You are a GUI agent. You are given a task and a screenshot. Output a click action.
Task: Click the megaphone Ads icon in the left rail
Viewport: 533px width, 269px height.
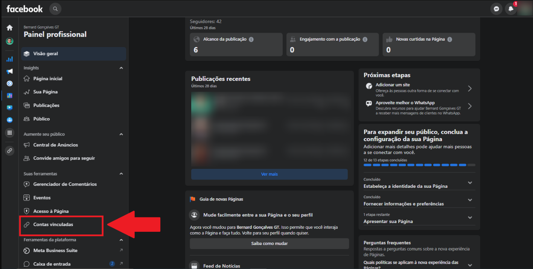click(10, 71)
